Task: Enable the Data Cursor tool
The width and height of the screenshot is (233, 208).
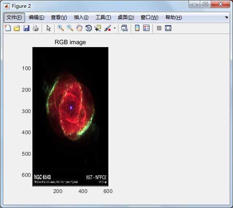Action: (98, 28)
